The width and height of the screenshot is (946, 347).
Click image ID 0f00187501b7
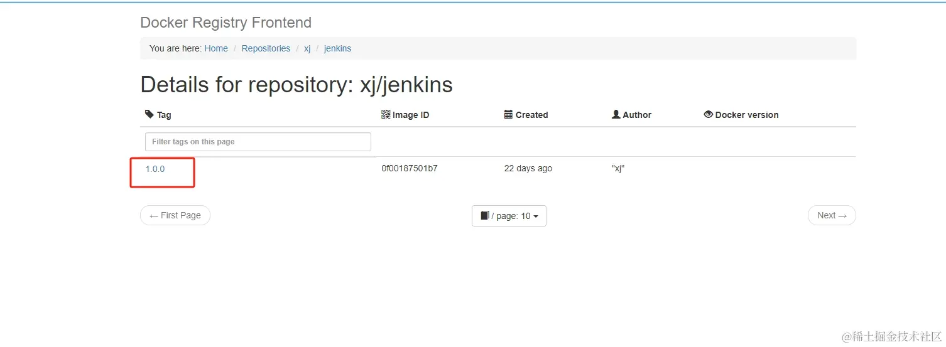[410, 168]
